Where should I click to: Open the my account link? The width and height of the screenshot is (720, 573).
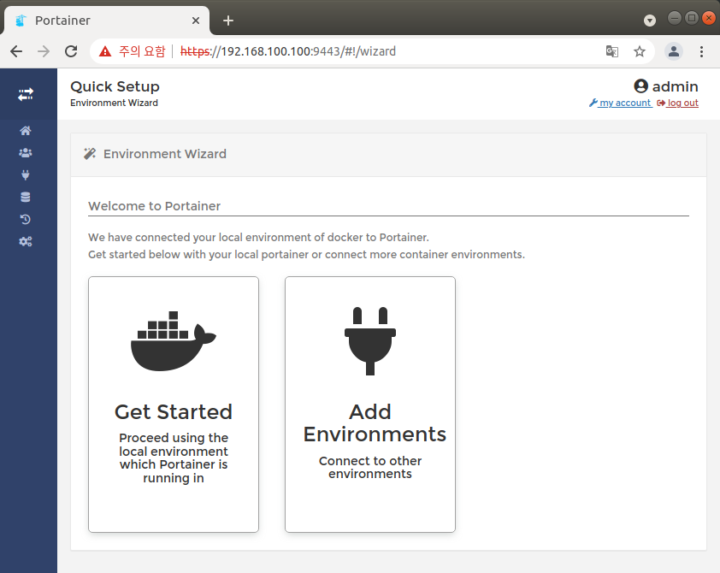(620, 103)
